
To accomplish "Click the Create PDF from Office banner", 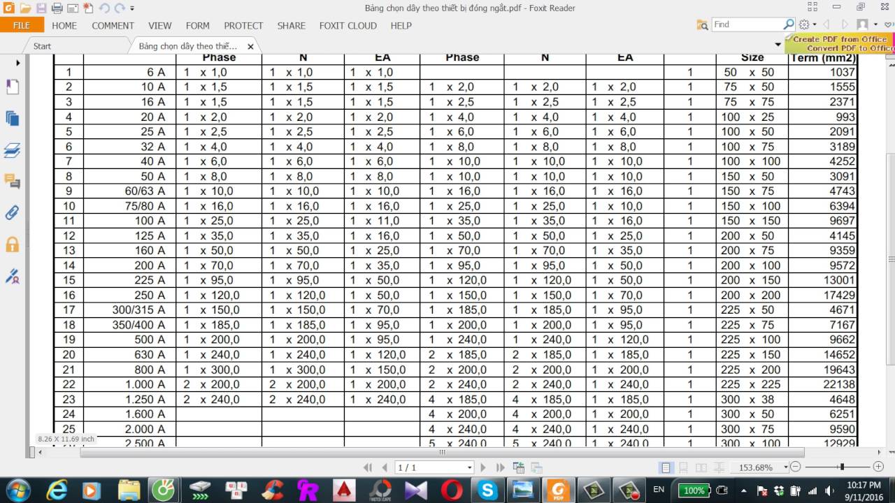I will 839,43.
